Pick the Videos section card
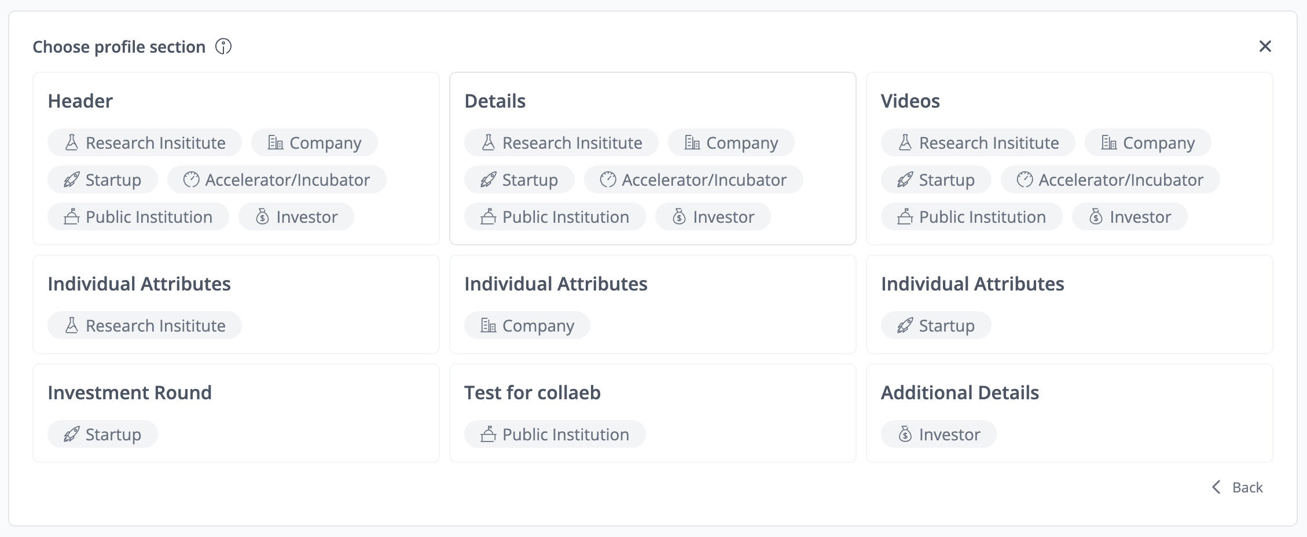The height and width of the screenshot is (537, 1307). 1069,158
